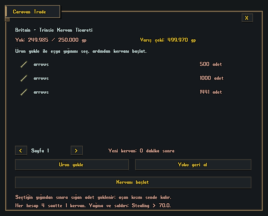Select the arrows label in the 1441 adet row
This screenshot has height=216, width=268.
pos(41,92)
